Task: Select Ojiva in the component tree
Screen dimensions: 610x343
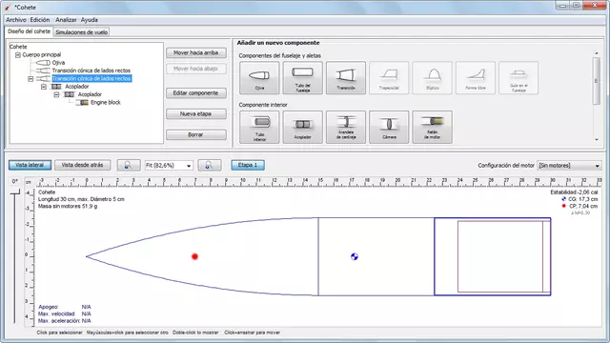Action: (58, 63)
